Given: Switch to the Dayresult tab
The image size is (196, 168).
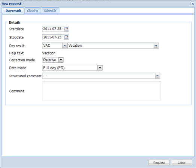Looking at the screenshot, I should tap(13, 11).
